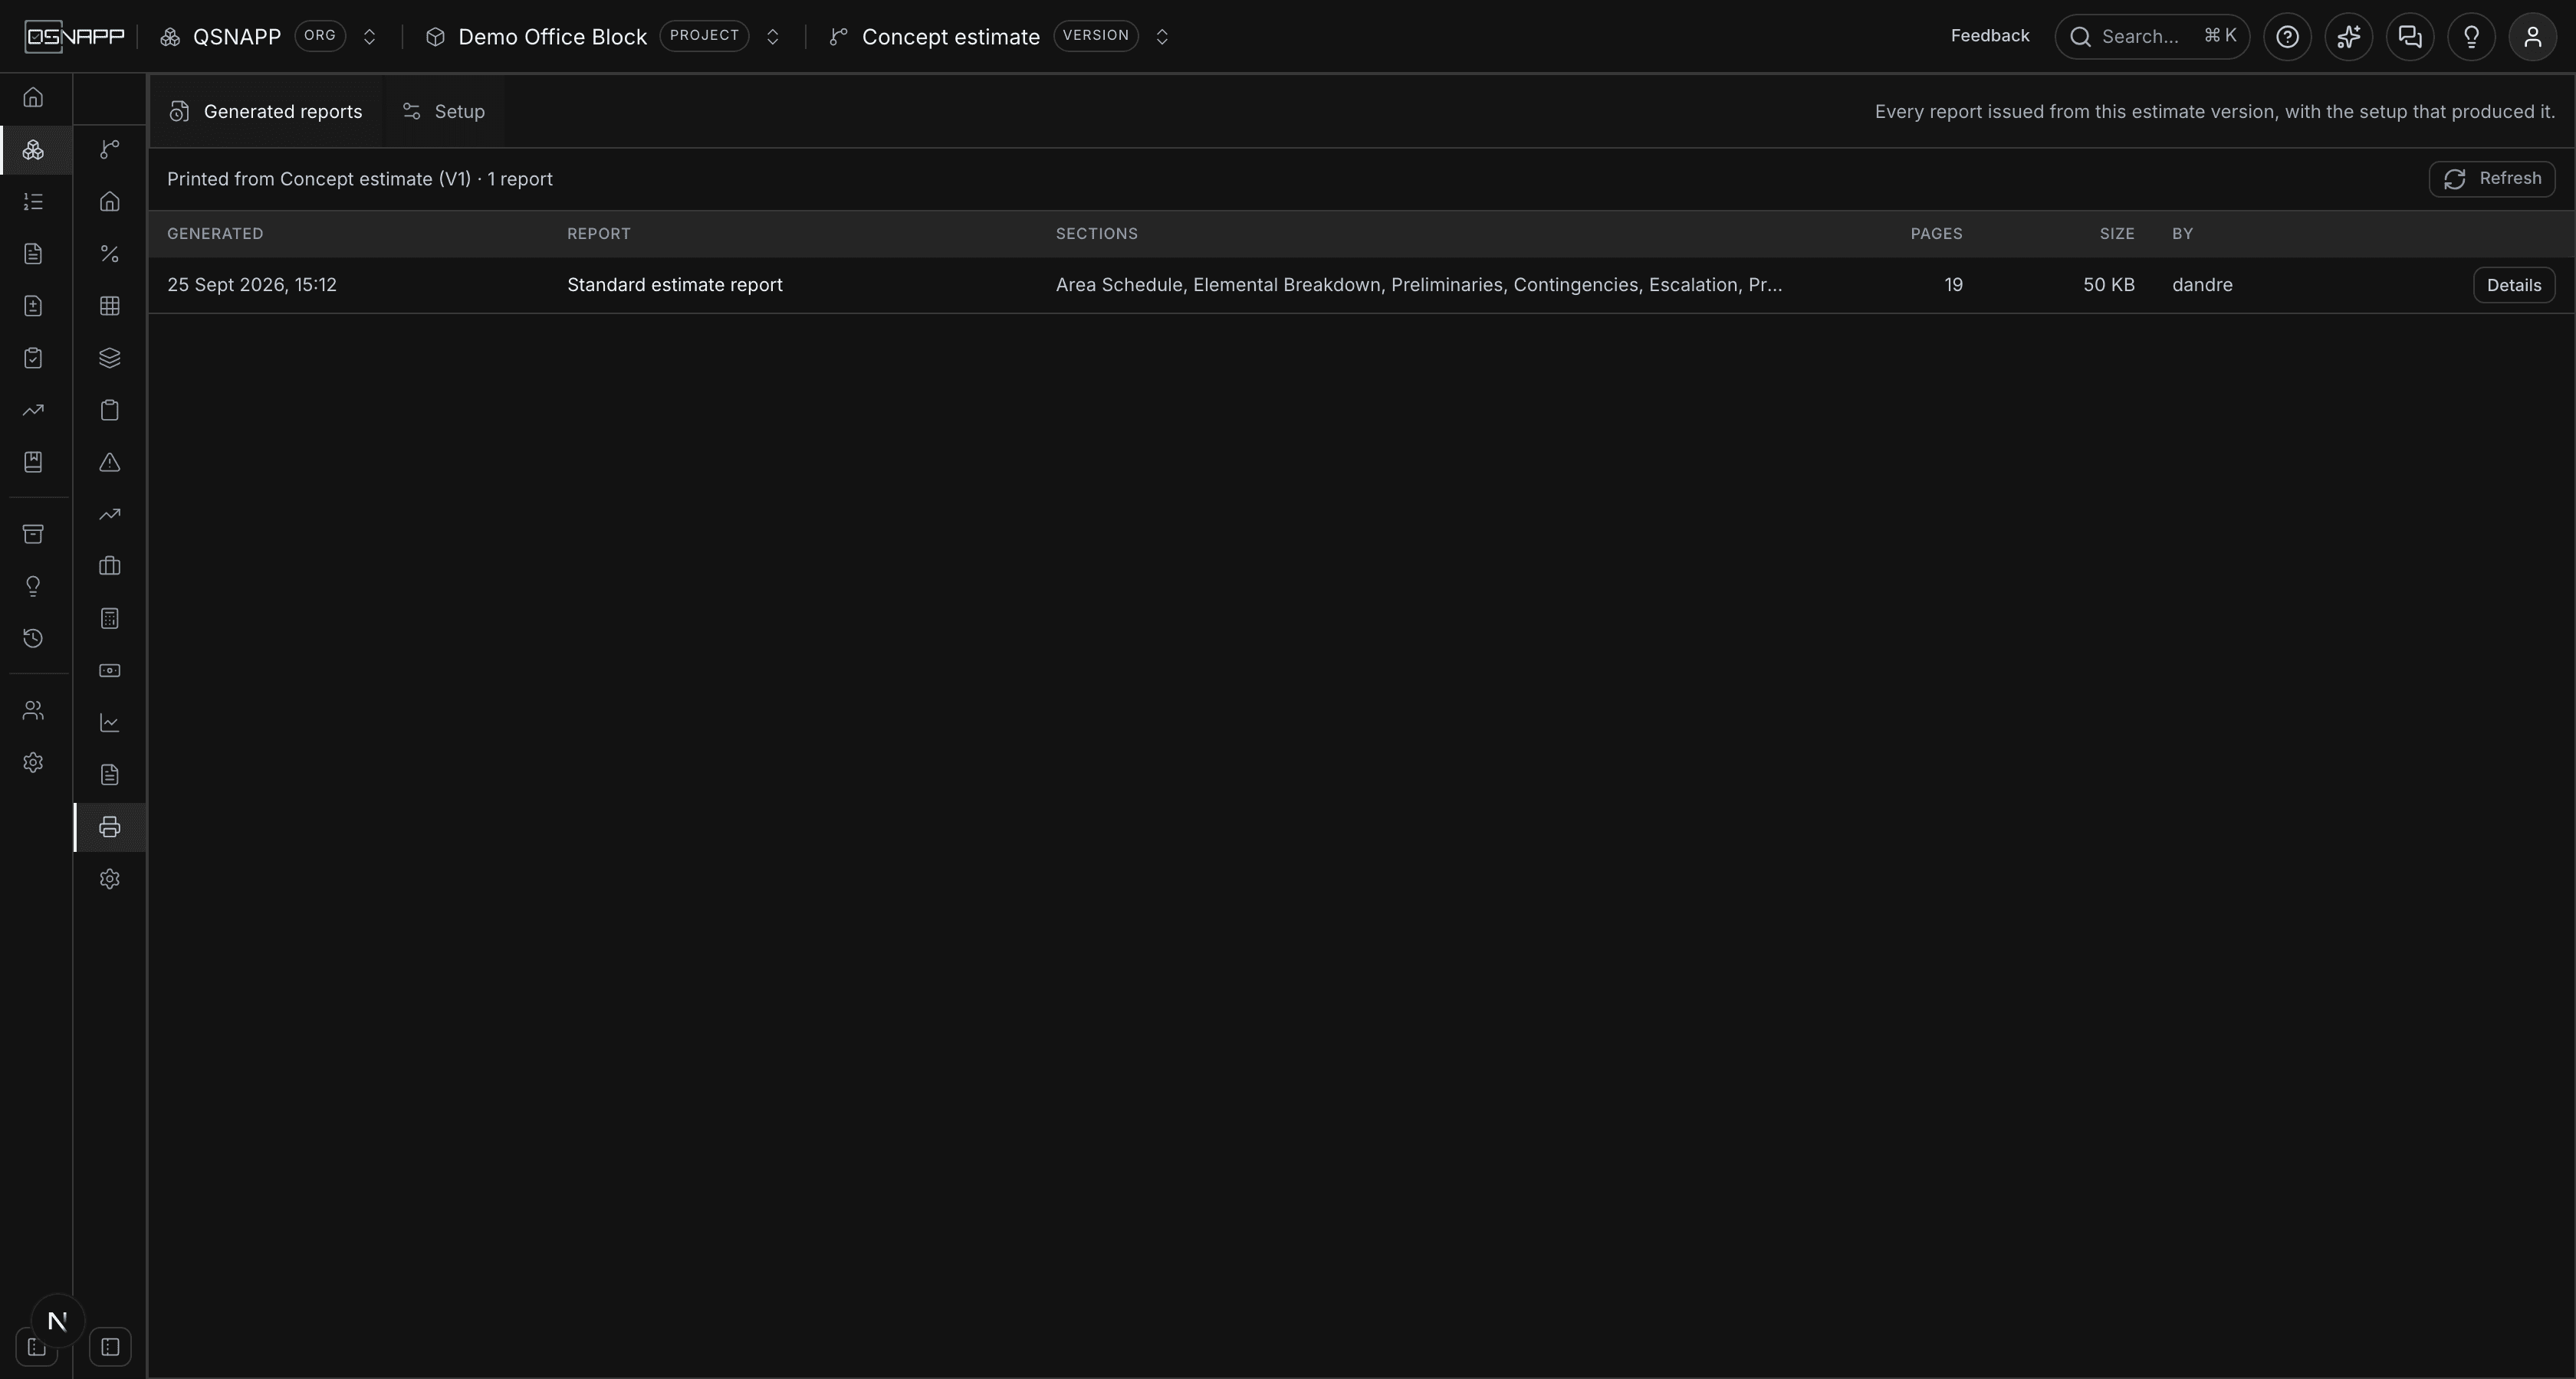Open the warning triangle risk icon

point(110,462)
